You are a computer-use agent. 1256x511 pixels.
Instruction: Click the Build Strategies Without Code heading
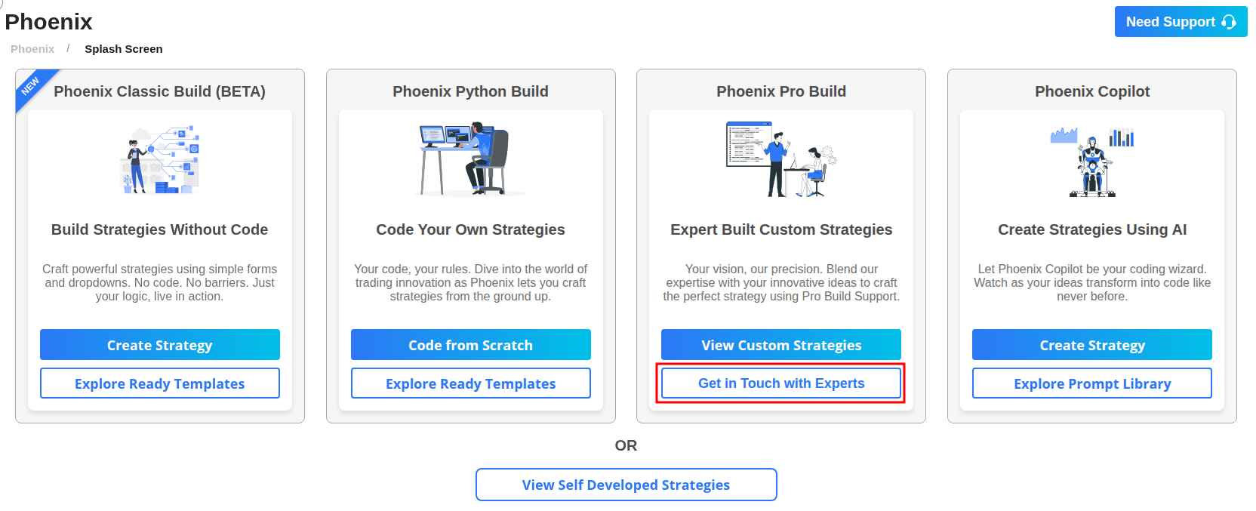[x=160, y=229]
